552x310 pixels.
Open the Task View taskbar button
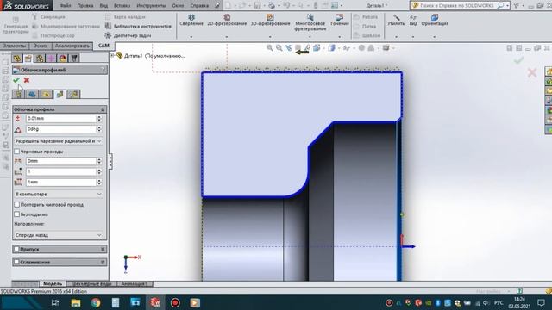[x=55, y=302]
